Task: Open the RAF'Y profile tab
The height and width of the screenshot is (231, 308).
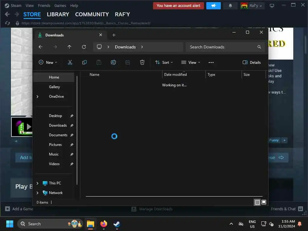Action: click(x=122, y=14)
